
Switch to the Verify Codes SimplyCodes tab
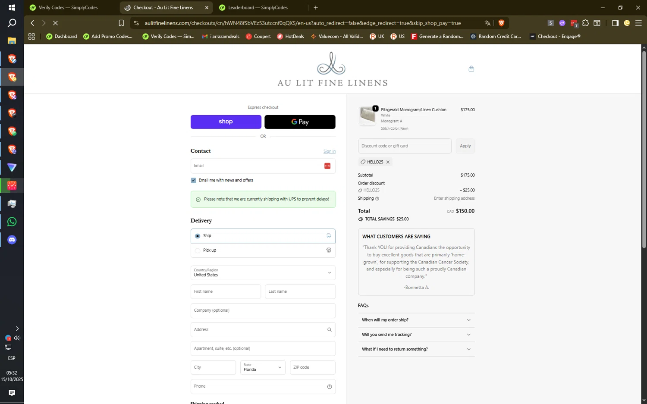tap(68, 7)
